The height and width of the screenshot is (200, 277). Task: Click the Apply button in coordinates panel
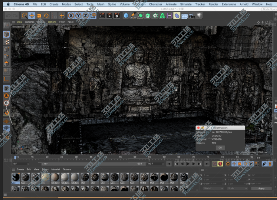tap(261, 189)
